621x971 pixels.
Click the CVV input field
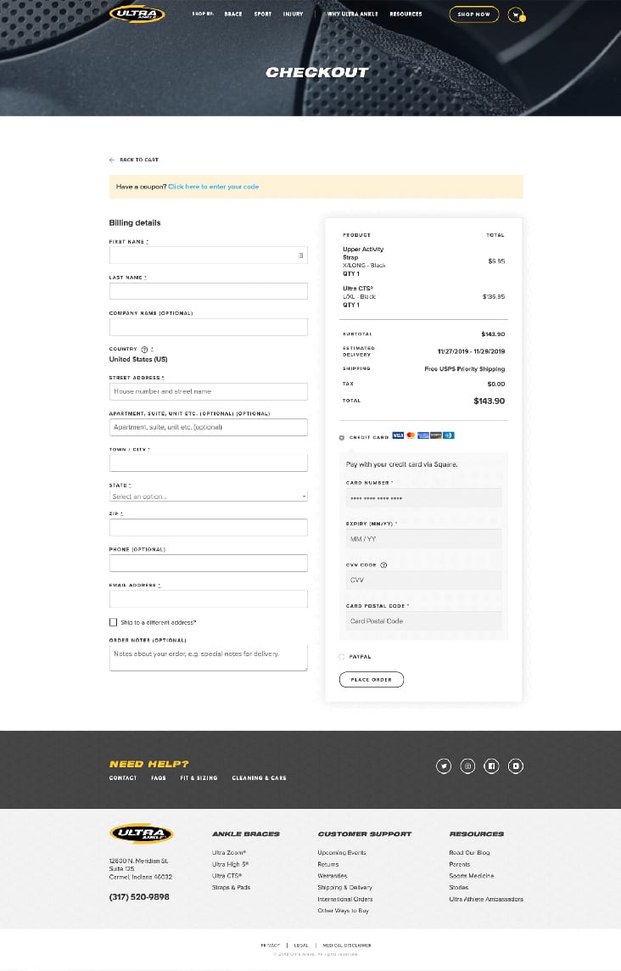[423, 580]
